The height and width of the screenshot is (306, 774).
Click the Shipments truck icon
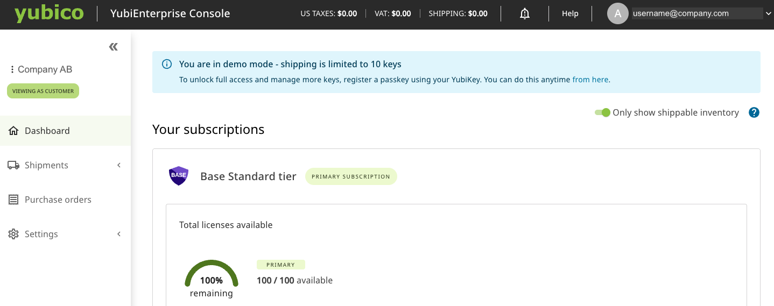coord(13,165)
